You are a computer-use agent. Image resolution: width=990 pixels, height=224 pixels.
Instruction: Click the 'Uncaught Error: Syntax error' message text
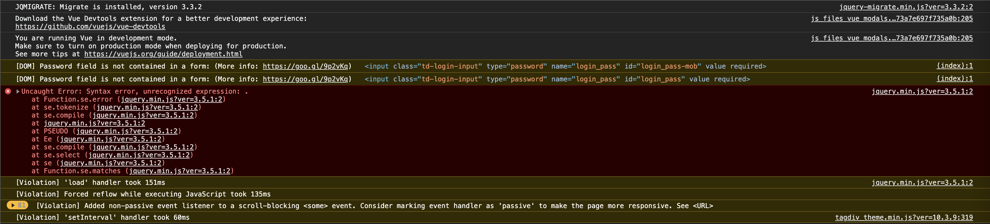134,91
